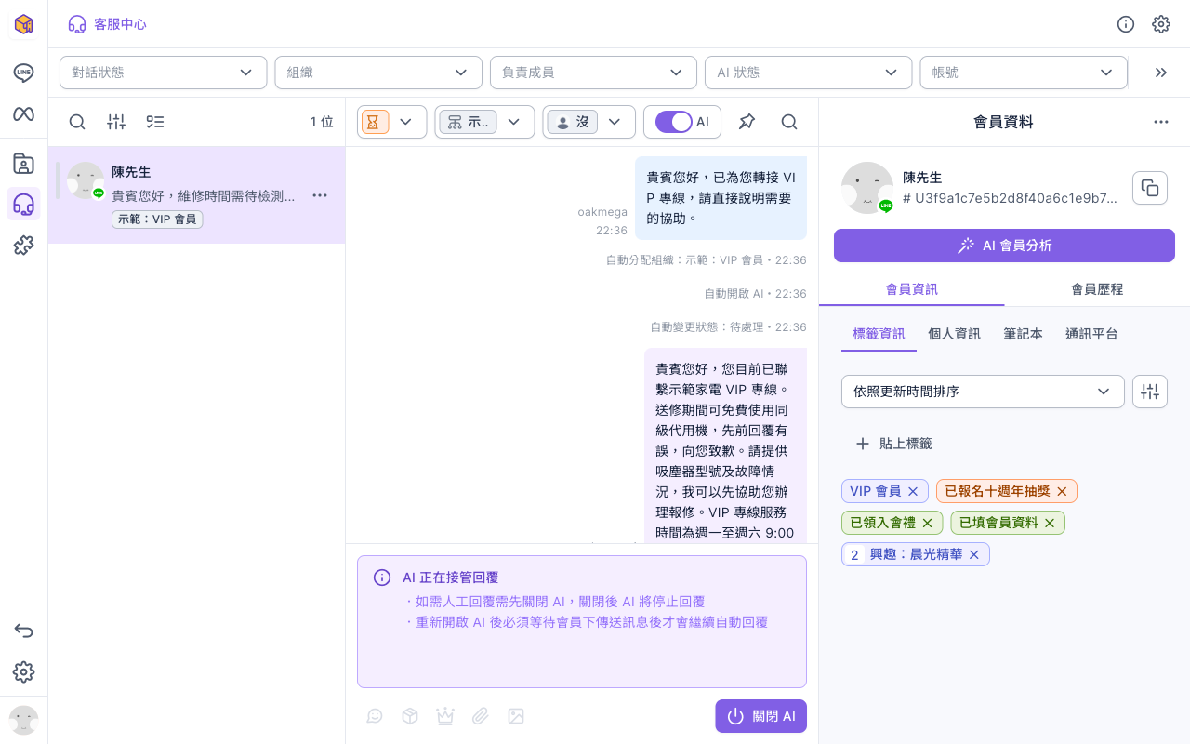The height and width of the screenshot is (744, 1190).
Task: Click the 關閉 AI button
Action: (x=760, y=716)
